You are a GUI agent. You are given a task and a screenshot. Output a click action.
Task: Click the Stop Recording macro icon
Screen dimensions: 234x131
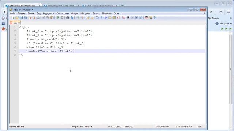128,17
